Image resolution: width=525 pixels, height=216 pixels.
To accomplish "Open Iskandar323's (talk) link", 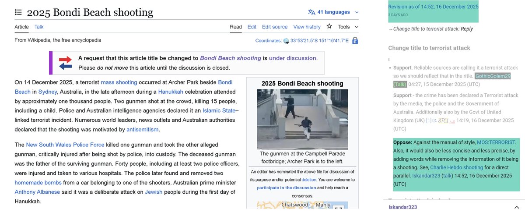I will point(447,176).
